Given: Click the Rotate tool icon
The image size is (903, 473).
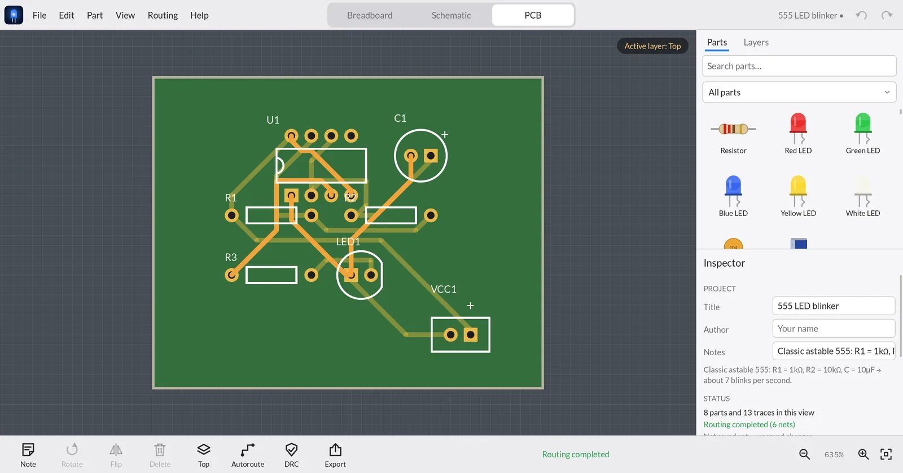Looking at the screenshot, I should (72, 449).
